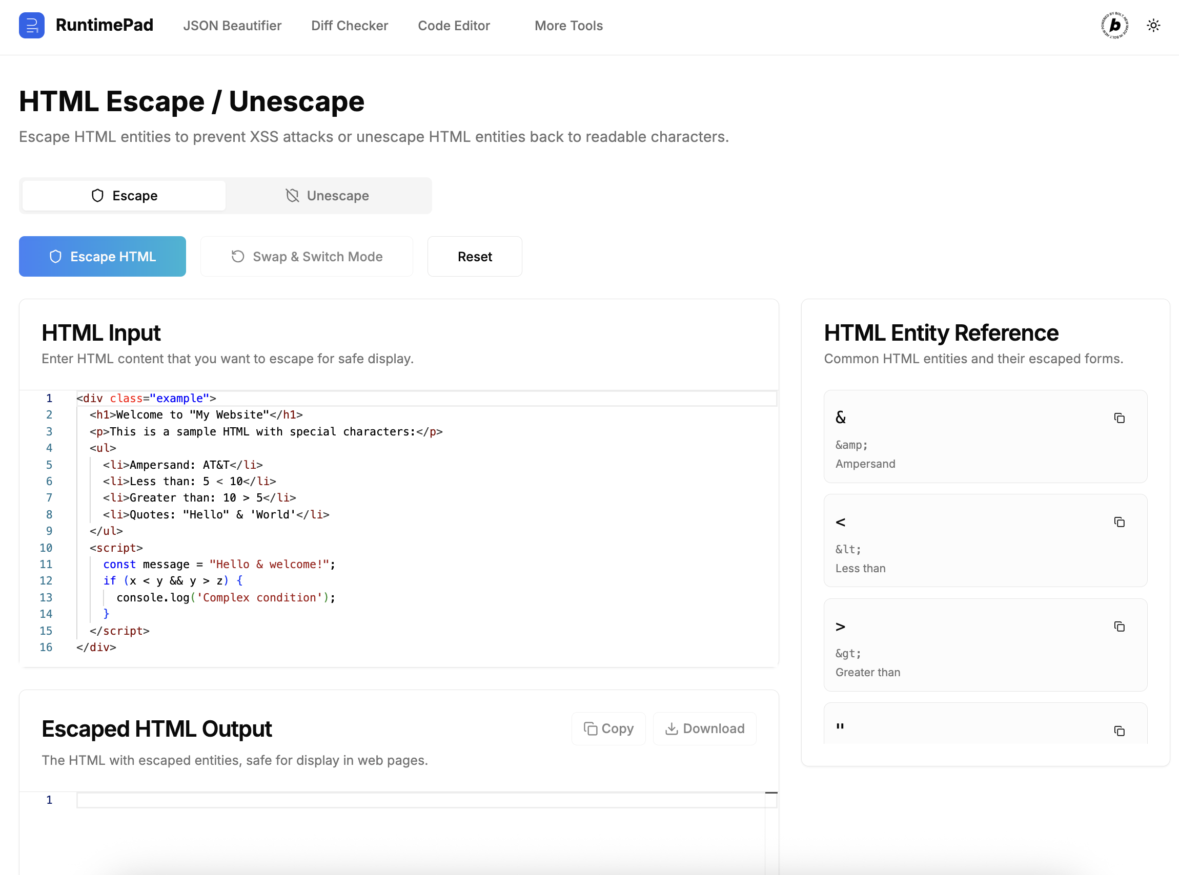The width and height of the screenshot is (1179, 875).
Task: Toggle the light/dark theme sun icon
Action: [1153, 26]
